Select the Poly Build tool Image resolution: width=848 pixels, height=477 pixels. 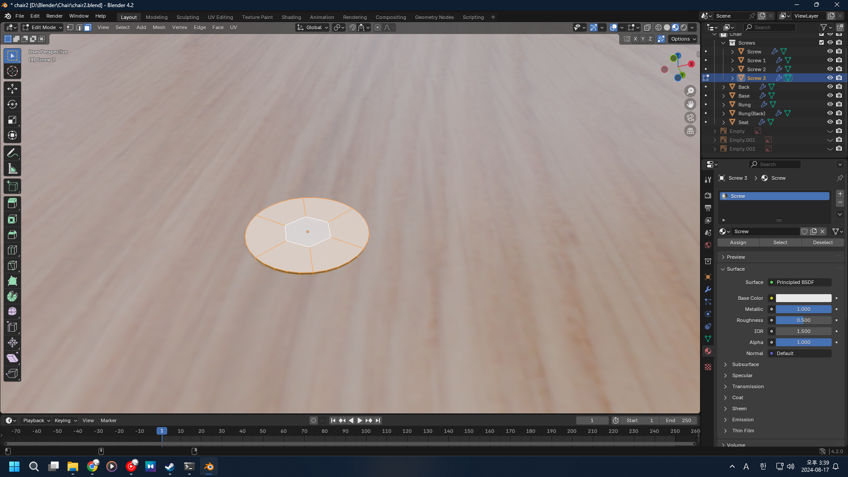12,281
